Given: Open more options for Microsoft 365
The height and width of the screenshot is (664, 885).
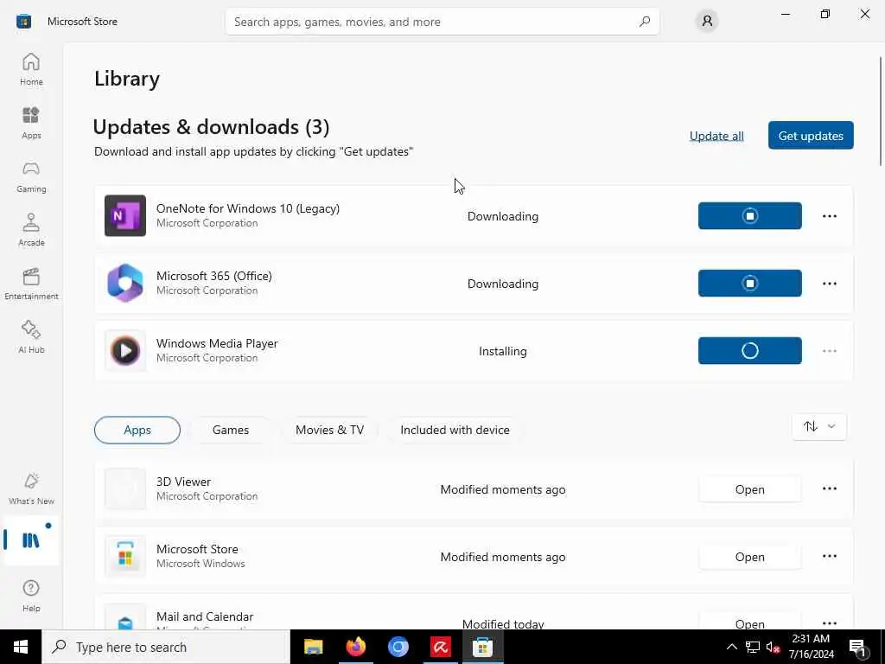Looking at the screenshot, I should click(829, 283).
